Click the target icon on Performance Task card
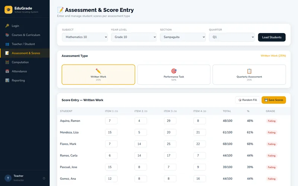Image resolution: width=298 pixels, height=186 pixels. [x=174, y=71]
